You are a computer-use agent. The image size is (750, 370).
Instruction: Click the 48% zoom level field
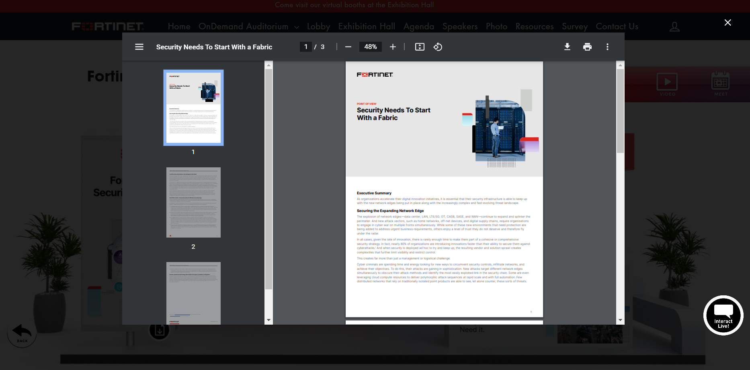[370, 47]
